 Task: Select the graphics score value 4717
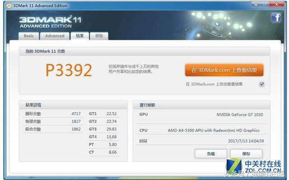[76, 114]
